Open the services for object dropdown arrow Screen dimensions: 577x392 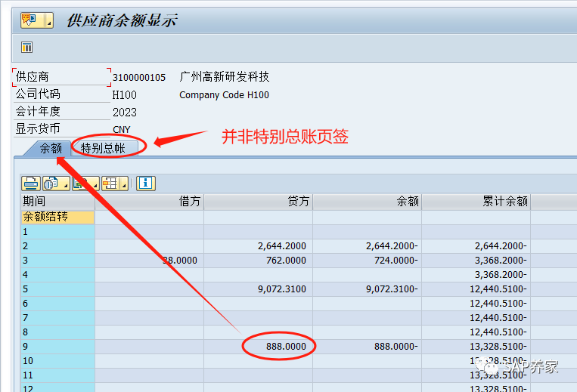[x=49, y=20]
